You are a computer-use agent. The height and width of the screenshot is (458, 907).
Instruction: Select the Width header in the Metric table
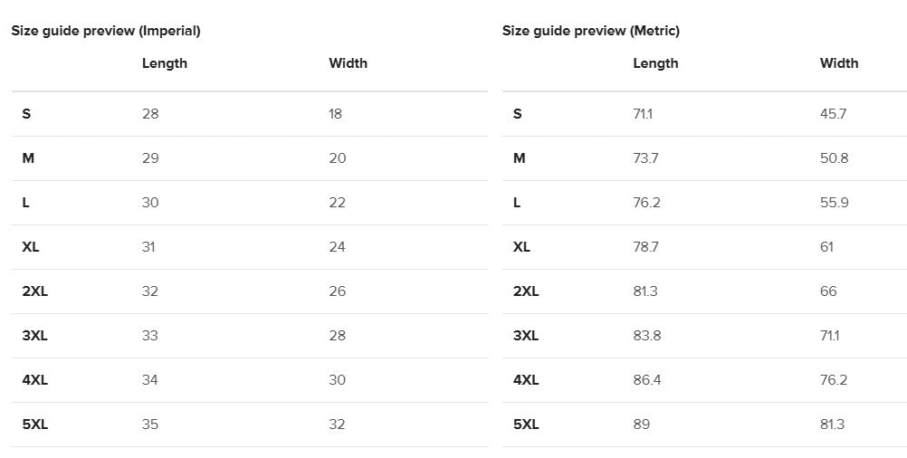pos(839,63)
